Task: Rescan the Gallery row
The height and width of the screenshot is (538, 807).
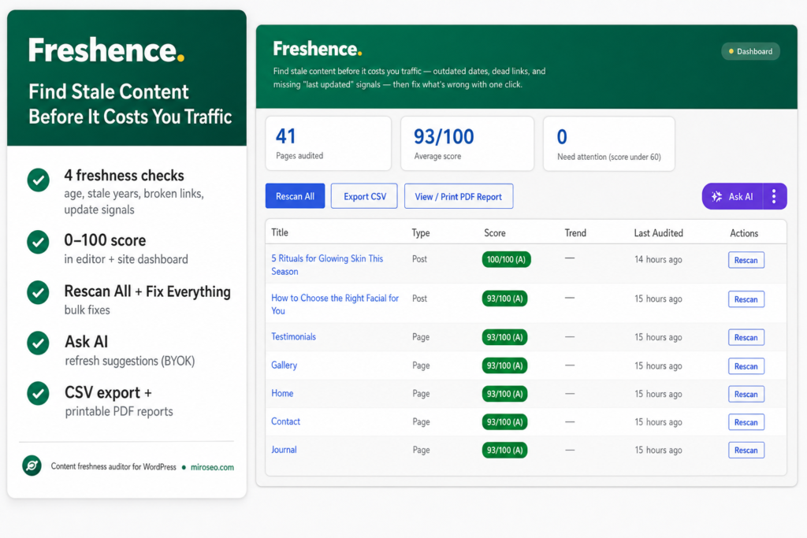Action: point(746,365)
